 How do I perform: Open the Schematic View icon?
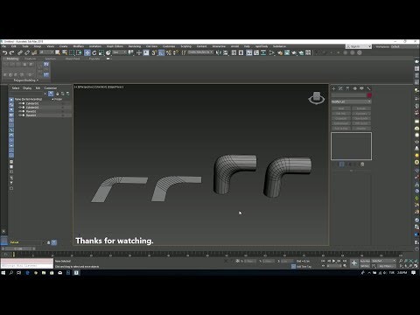coord(263,52)
